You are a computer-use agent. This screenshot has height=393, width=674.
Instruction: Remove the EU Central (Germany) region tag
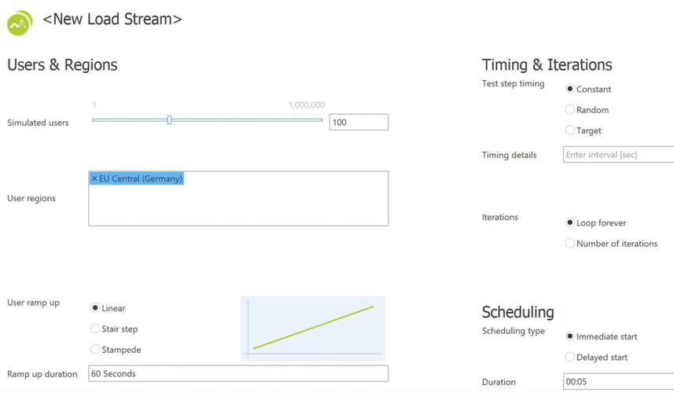pyautogui.click(x=94, y=178)
